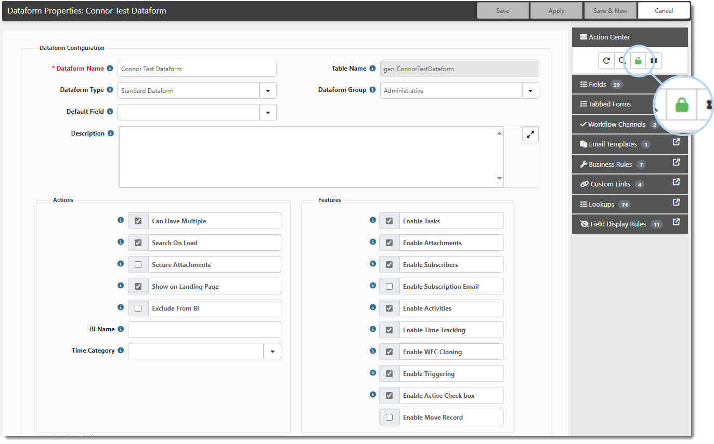
Task: Click into the BI Name input field
Action: tap(204, 330)
